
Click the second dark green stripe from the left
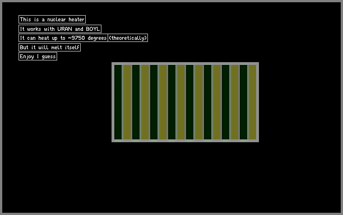(136, 102)
